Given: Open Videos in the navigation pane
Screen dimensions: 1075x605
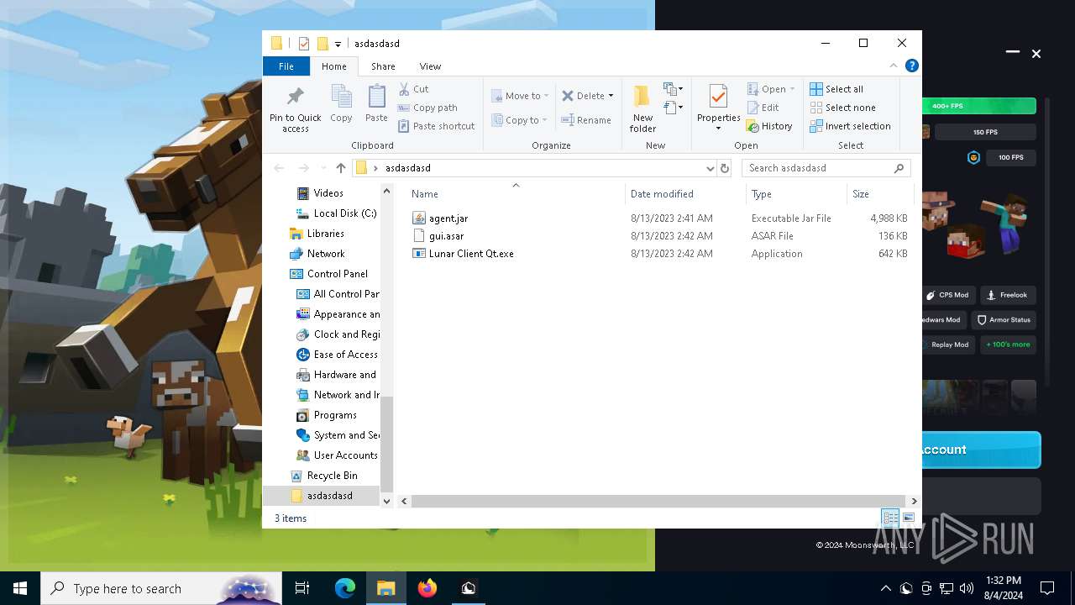Looking at the screenshot, I should 328,193.
